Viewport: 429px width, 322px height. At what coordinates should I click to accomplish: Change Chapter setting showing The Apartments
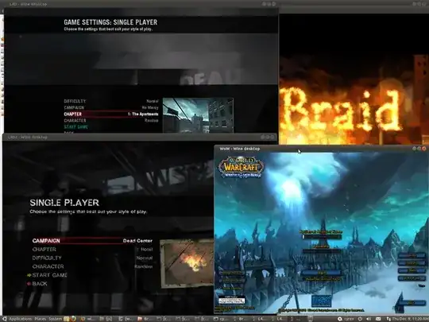(x=111, y=114)
